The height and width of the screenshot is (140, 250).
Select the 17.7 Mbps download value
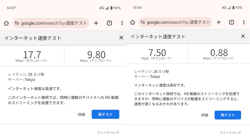click(x=32, y=55)
